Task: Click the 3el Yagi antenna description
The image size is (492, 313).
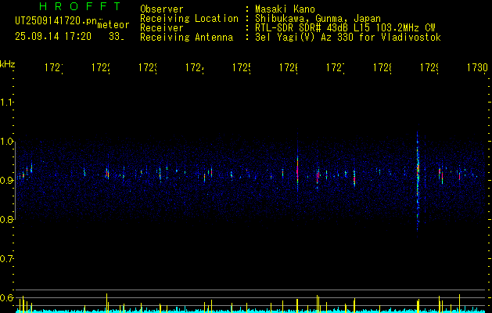Action: (x=348, y=38)
